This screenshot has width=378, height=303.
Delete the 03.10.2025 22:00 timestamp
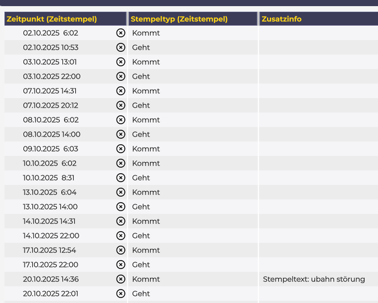tap(120, 76)
